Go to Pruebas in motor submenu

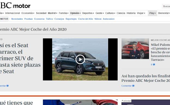(x=28, y=19)
